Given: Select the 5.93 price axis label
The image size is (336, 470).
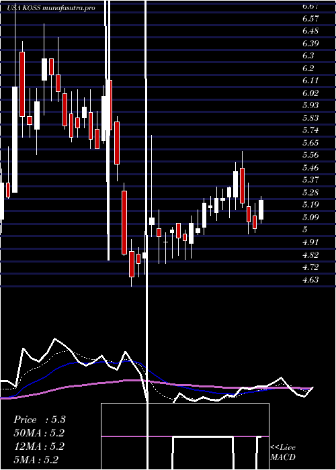Looking at the screenshot, I should (x=310, y=105).
